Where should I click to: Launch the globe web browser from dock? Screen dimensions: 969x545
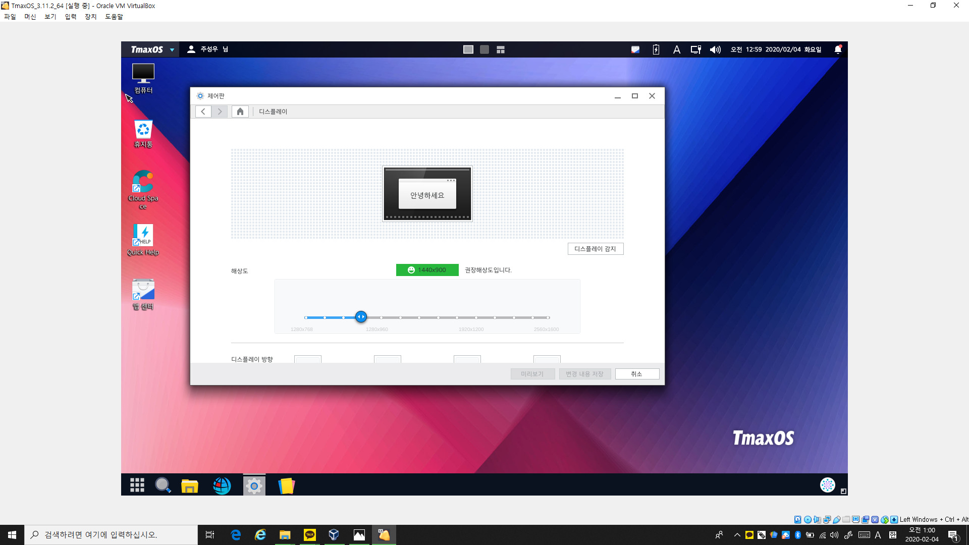point(222,485)
